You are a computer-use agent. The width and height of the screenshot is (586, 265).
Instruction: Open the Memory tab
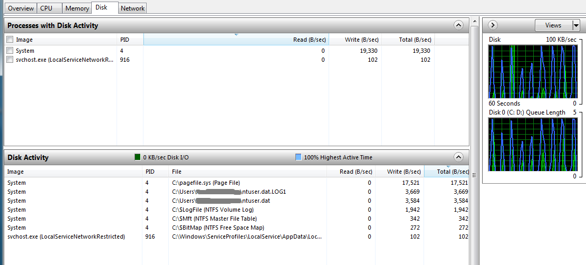click(x=77, y=8)
